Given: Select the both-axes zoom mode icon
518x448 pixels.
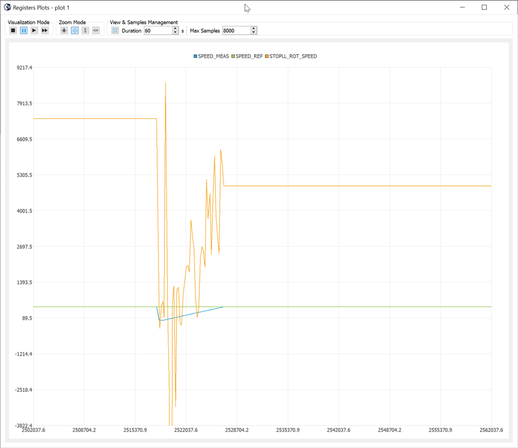Looking at the screenshot, I should (x=75, y=31).
